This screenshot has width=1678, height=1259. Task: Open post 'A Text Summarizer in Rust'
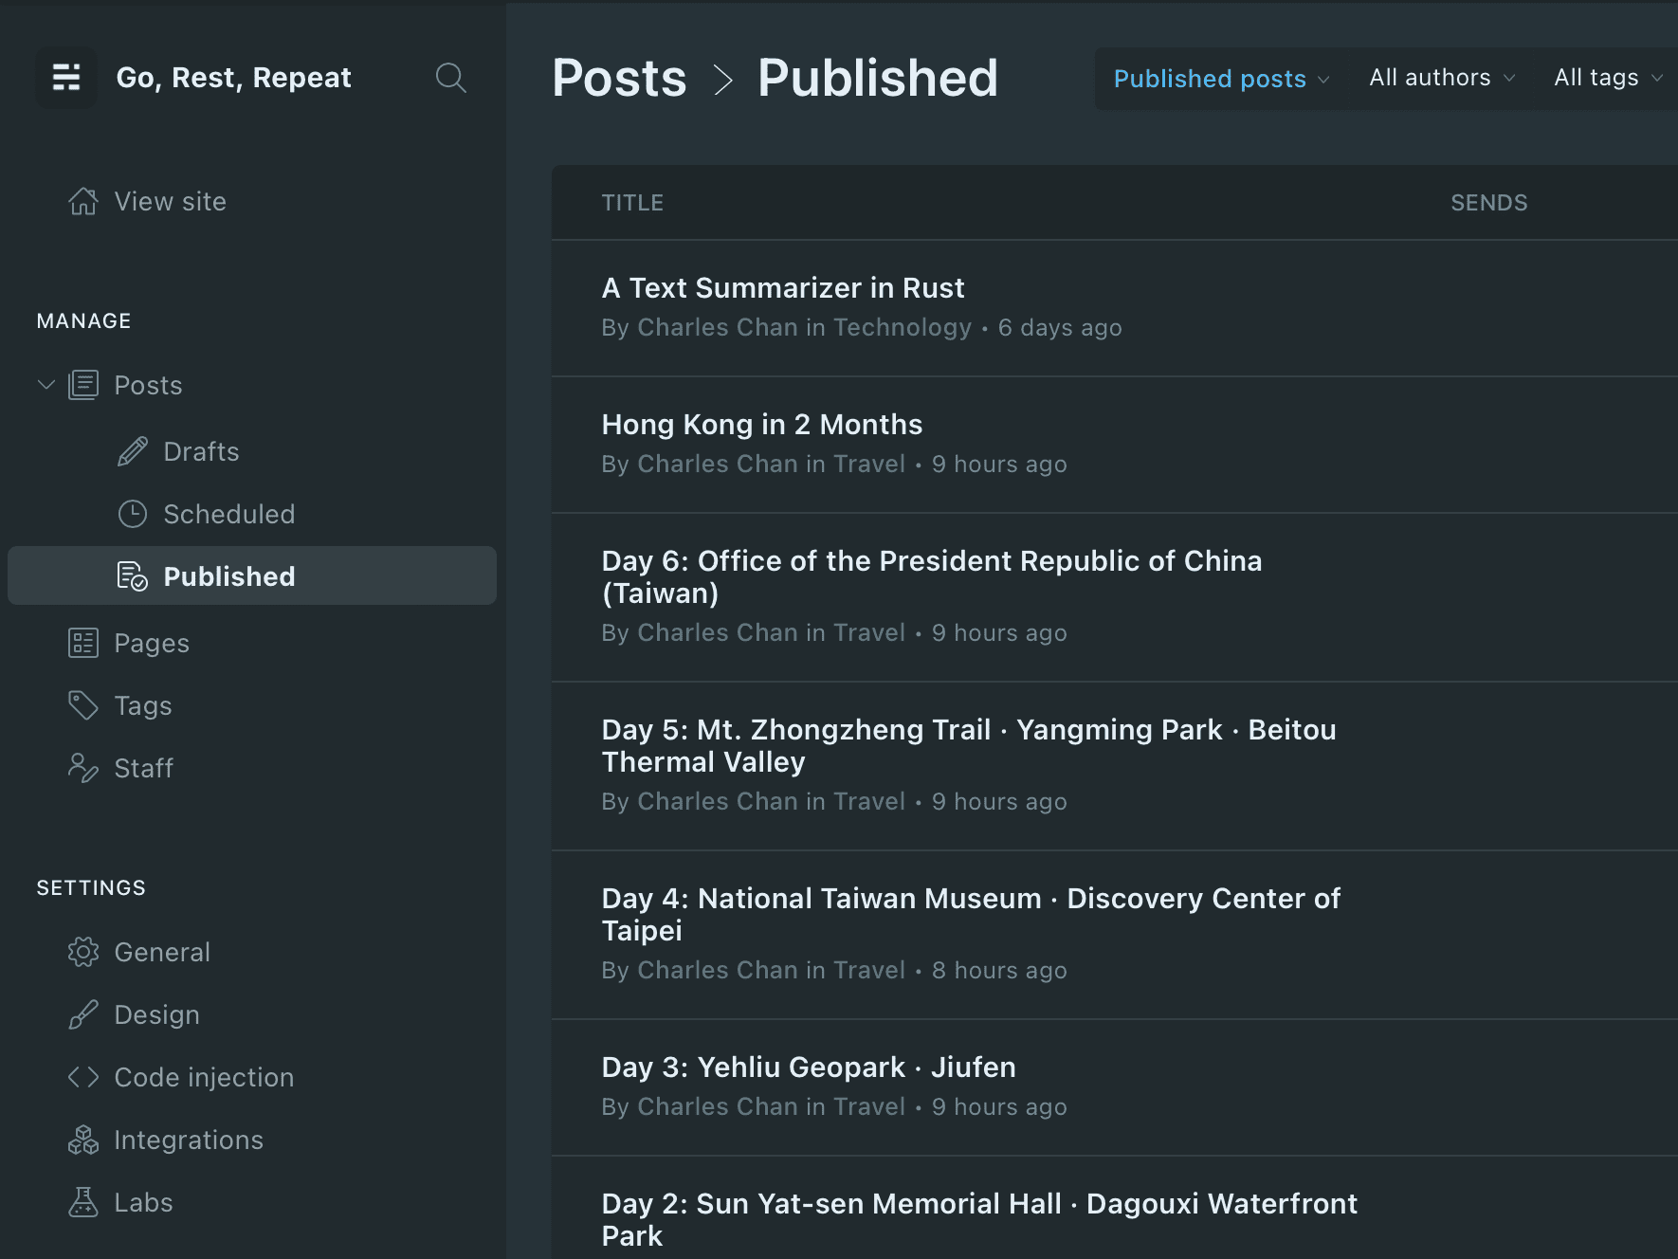coord(782,288)
